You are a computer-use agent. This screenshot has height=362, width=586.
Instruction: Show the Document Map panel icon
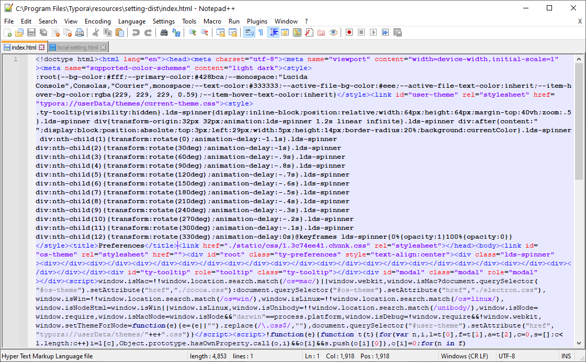pos(297,32)
